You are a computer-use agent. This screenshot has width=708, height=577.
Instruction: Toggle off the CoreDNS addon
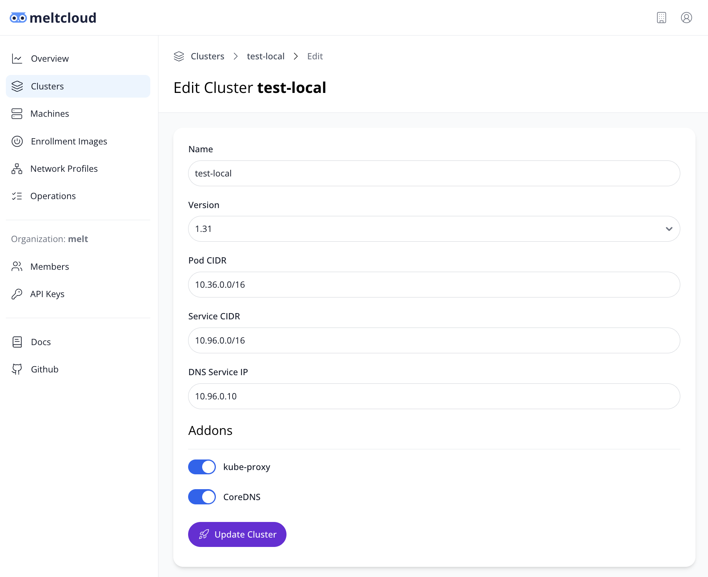point(202,497)
